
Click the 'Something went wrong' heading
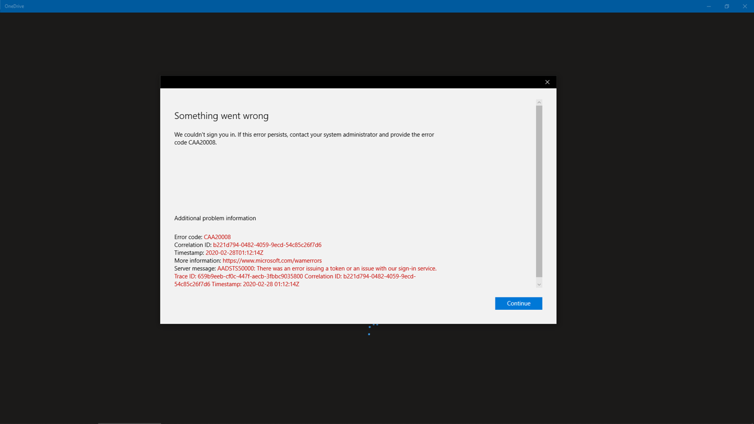[221, 116]
